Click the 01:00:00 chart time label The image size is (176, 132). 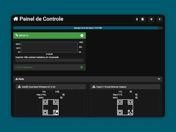[49, 54]
